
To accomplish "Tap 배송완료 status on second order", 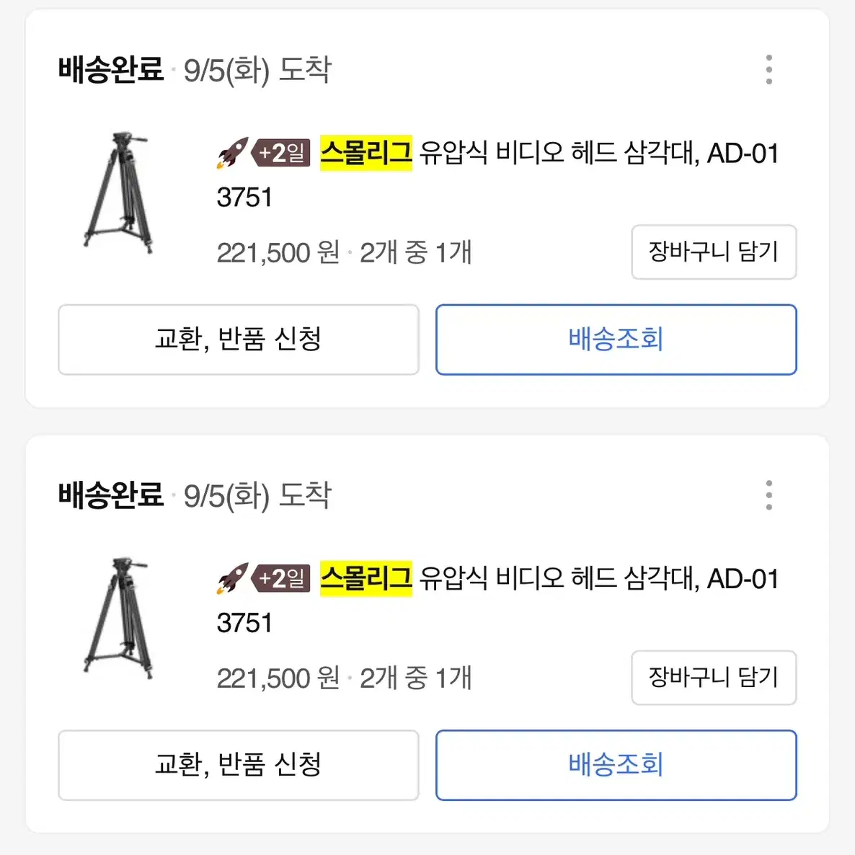I will [111, 495].
